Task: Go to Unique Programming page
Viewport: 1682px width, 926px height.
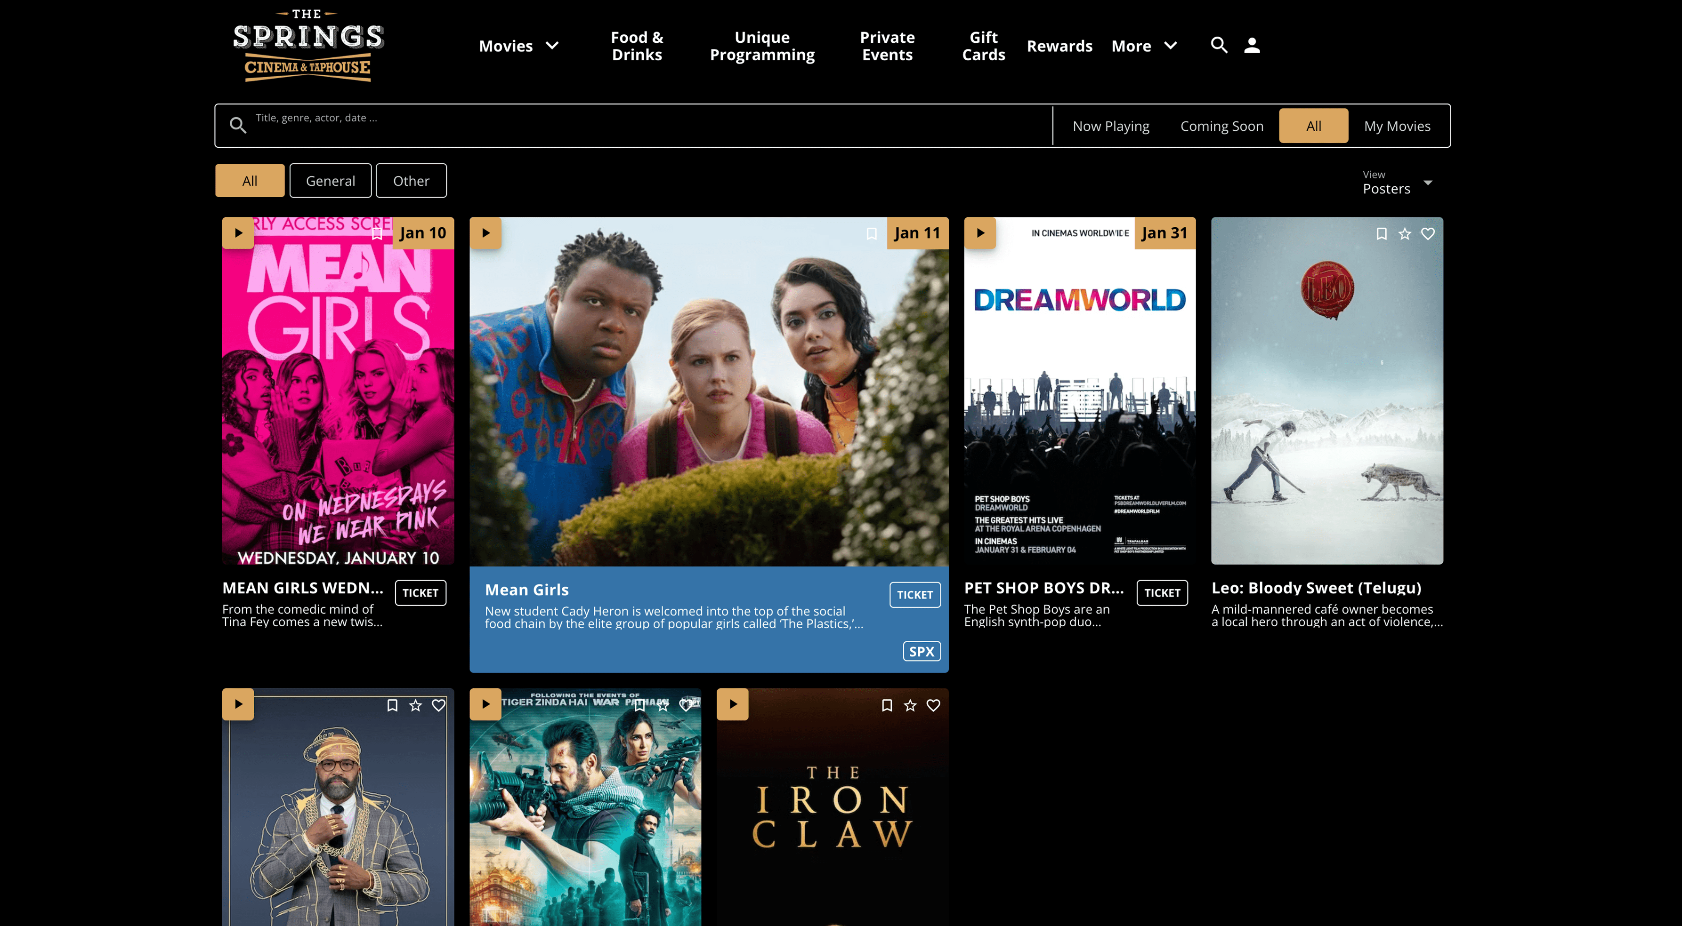Action: pyautogui.click(x=762, y=46)
